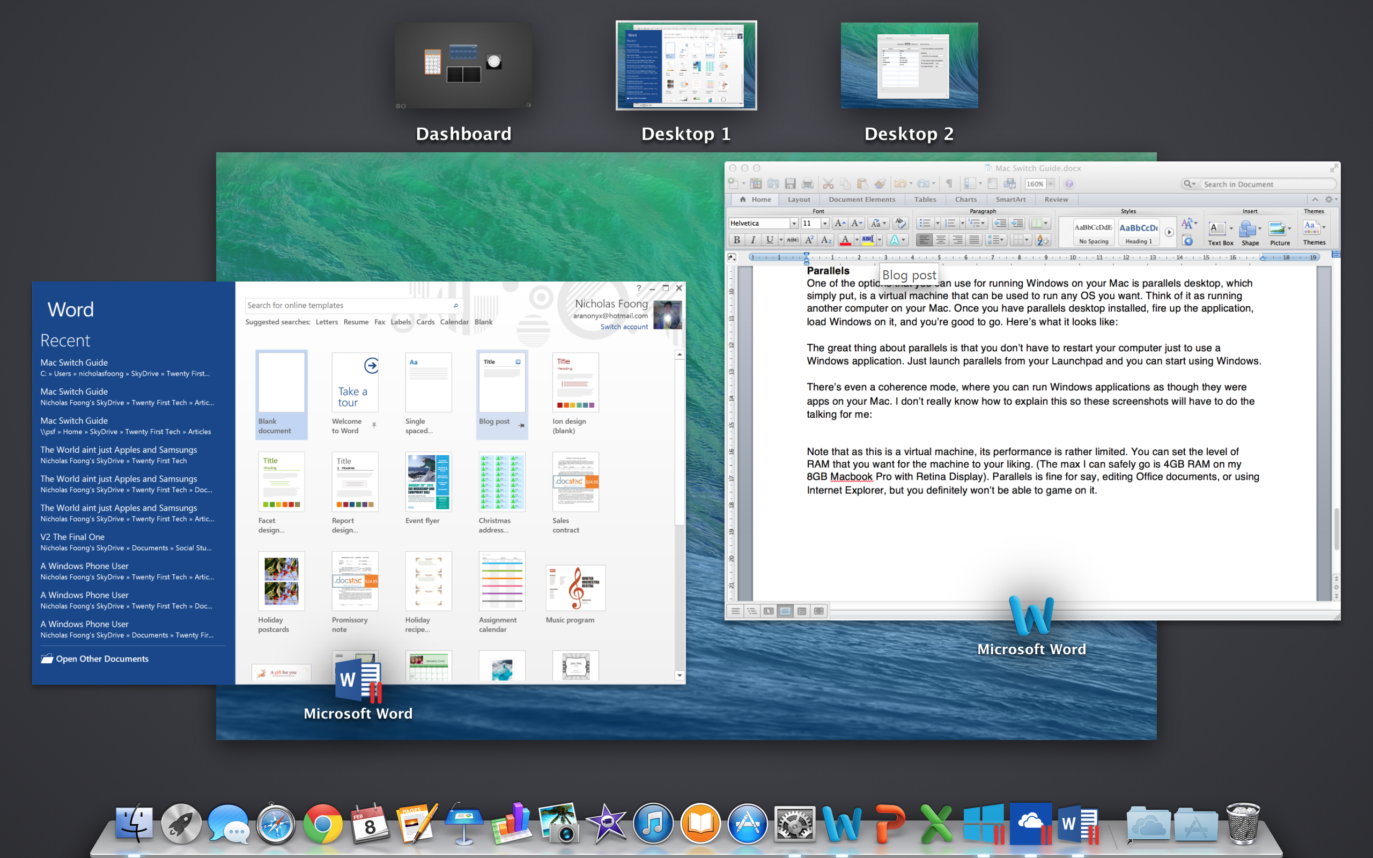
Task: Click the Switch account link
Action: (x=624, y=327)
